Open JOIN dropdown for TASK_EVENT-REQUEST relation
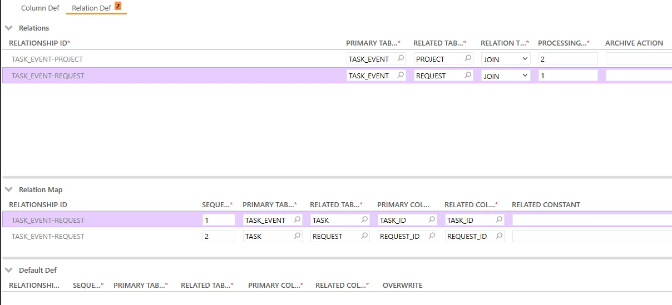Image resolution: width=672 pixels, height=305 pixels. pos(506,76)
